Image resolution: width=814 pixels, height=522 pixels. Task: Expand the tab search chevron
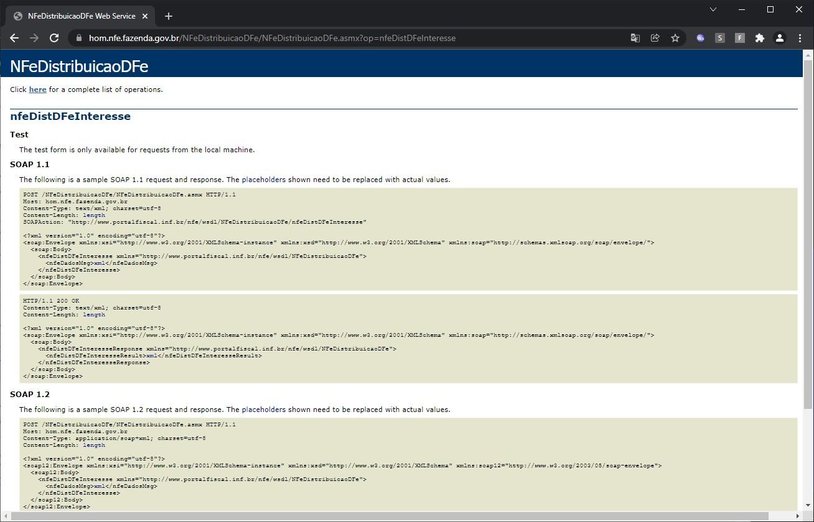click(713, 9)
